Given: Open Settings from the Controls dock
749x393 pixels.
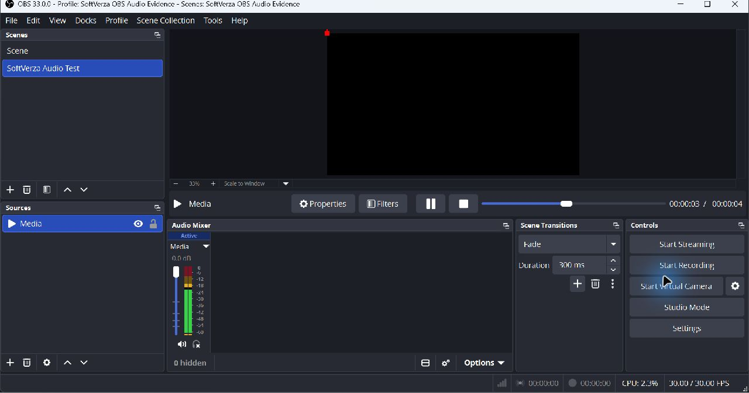Looking at the screenshot, I should tap(687, 328).
